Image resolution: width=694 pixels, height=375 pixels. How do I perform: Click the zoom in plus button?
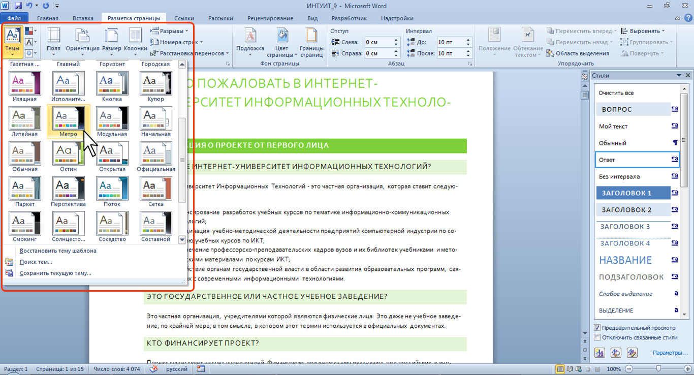pos(687,369)
